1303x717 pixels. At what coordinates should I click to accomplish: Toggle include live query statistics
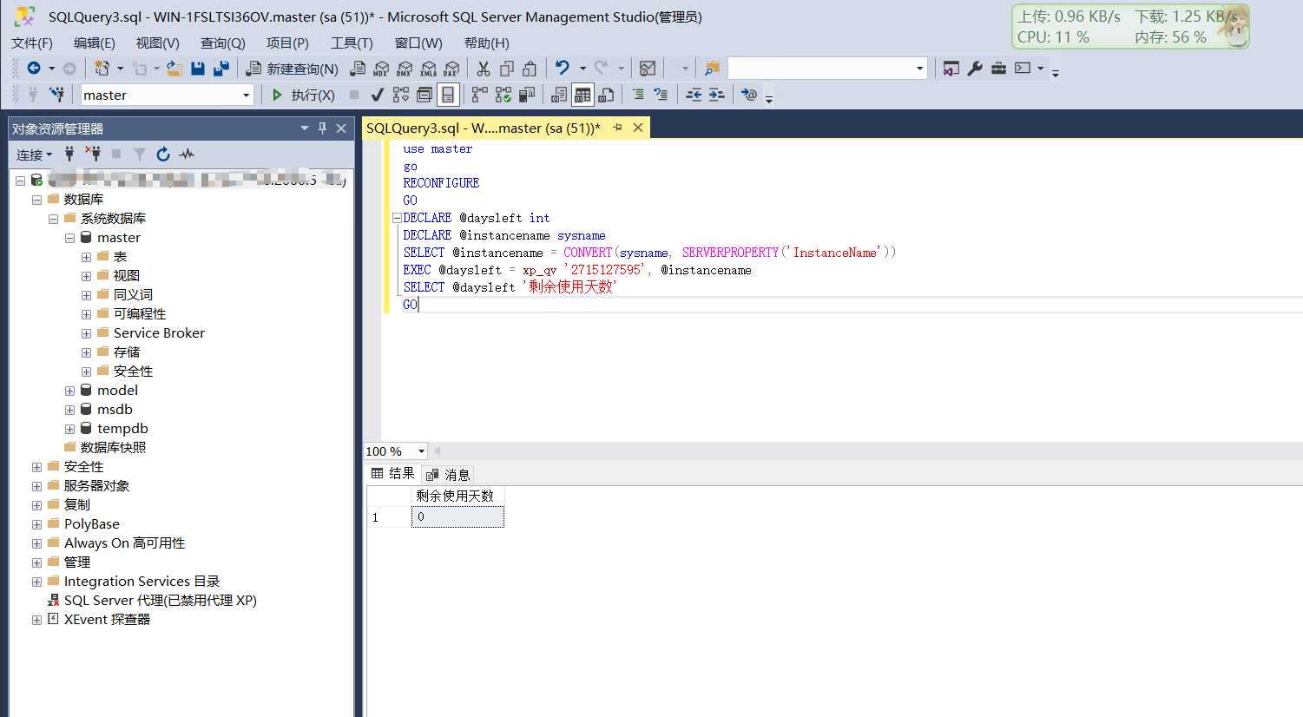coord(503,95)
